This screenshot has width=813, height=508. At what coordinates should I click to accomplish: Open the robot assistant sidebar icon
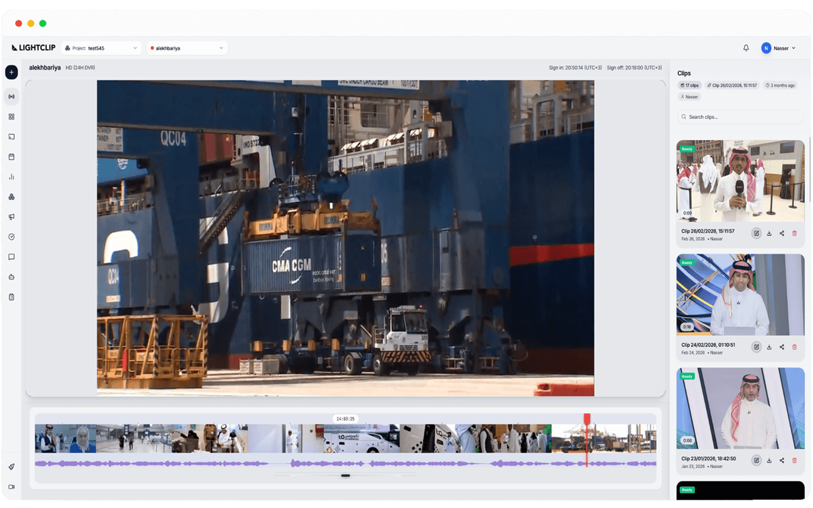tap(11, 277)
